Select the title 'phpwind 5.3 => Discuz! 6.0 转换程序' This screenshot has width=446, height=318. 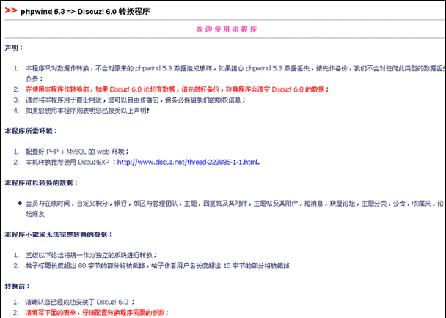tap(85, 12)
